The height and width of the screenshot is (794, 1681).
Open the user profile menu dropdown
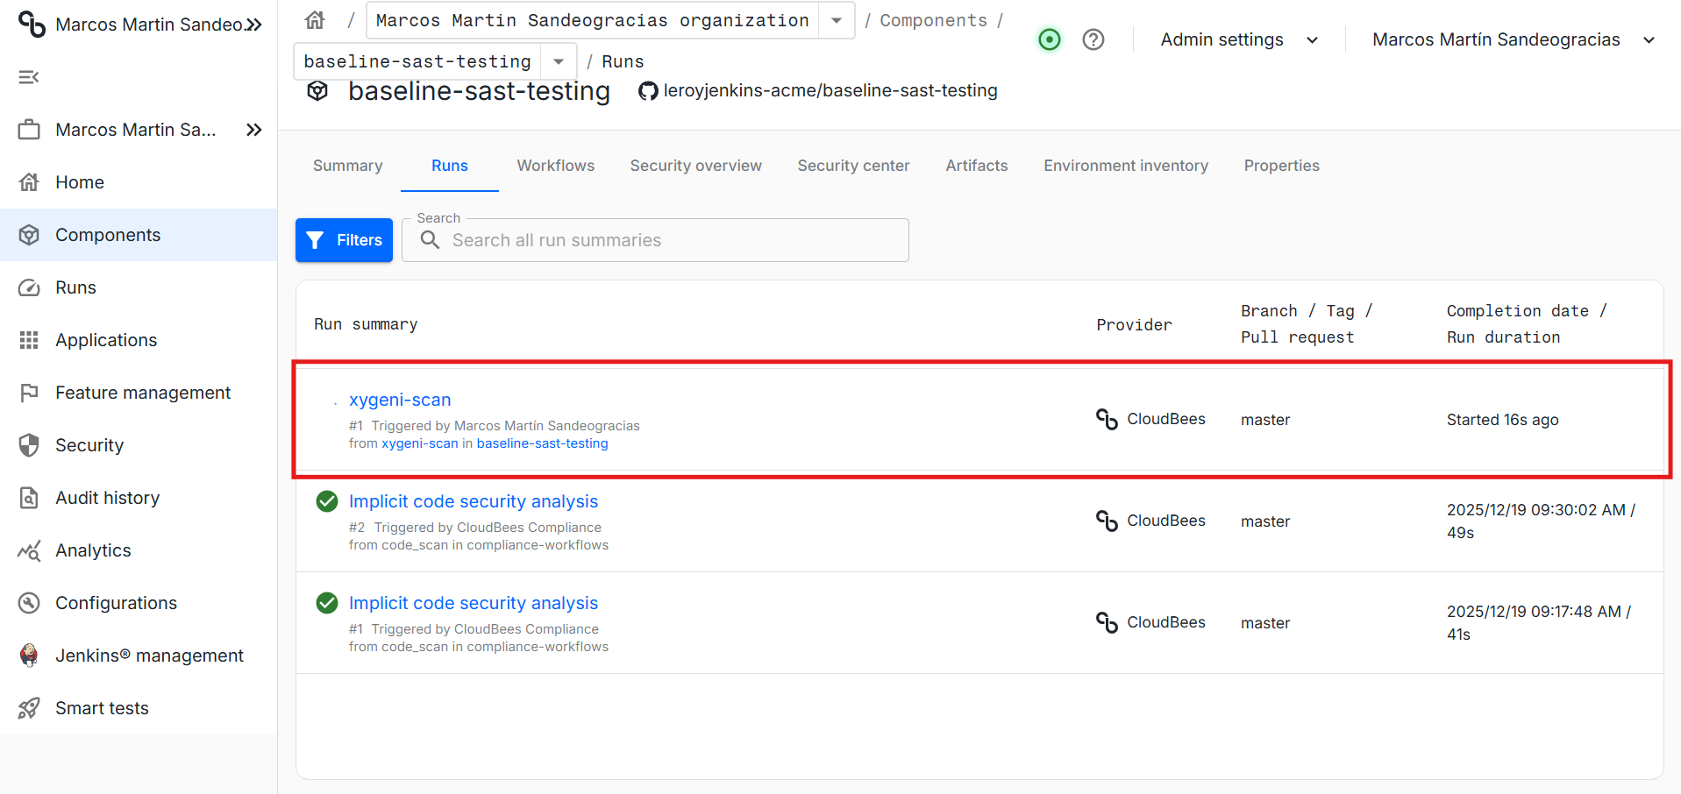click(1513, 39)
